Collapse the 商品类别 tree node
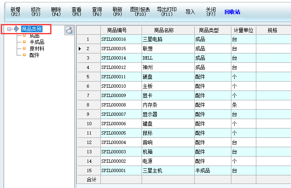This screenshot has height=188, width=291. [9, 29]
